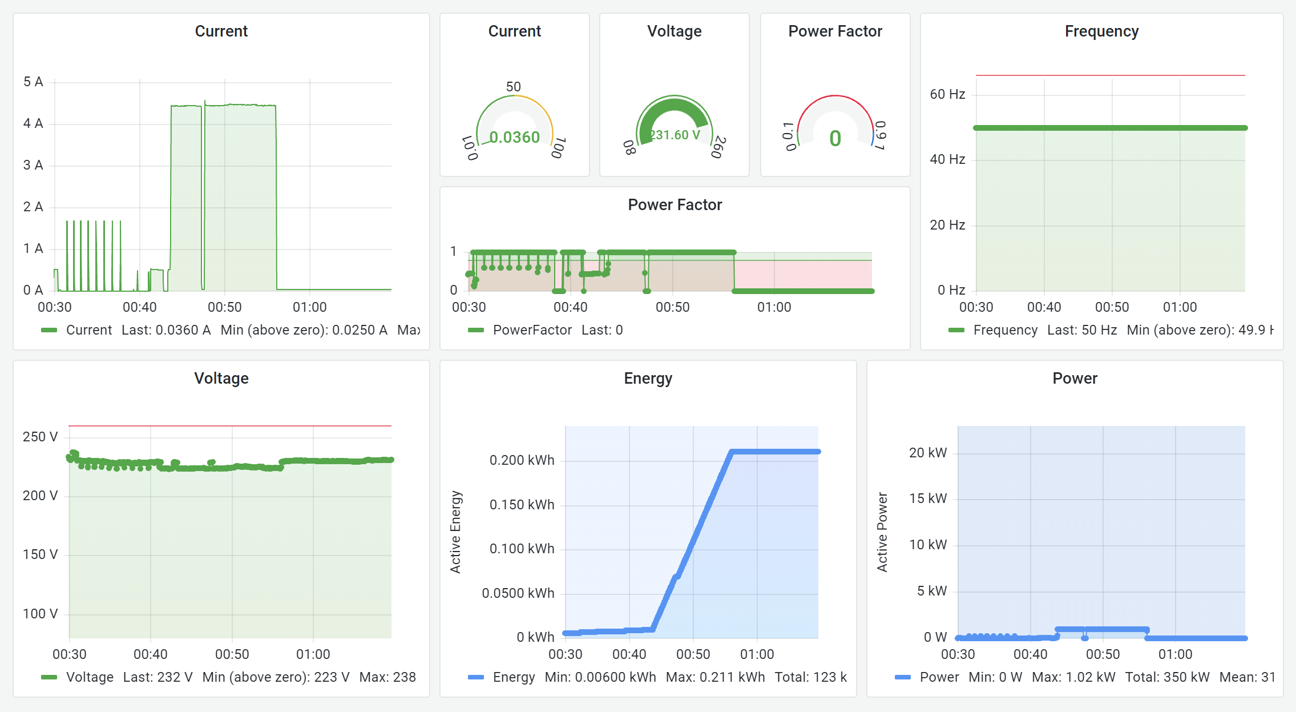Toggle the Power series visibility in legend
Screen dimensions: 1296x712
pos(940,677)
